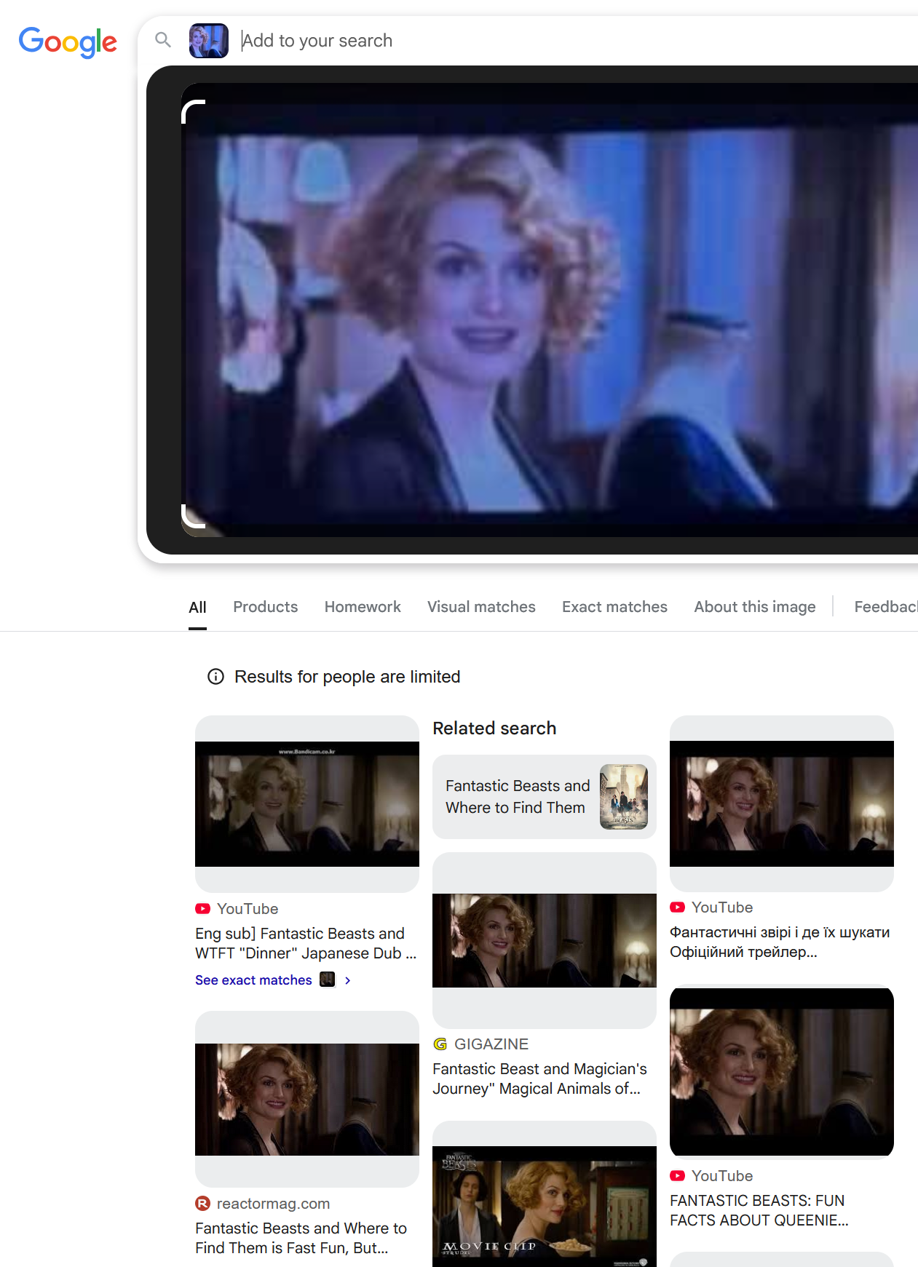Open the Homework tab
Screen dimensions: 918x1267
click(363, 607)
